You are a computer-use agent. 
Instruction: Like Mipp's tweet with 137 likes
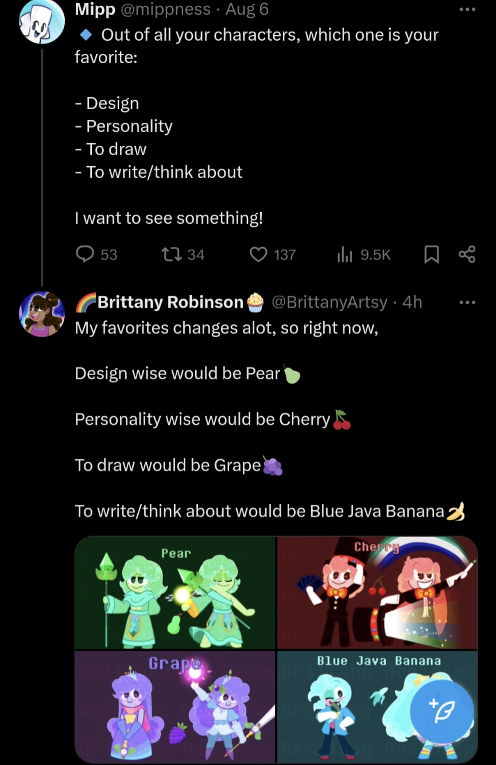[273, 254]
